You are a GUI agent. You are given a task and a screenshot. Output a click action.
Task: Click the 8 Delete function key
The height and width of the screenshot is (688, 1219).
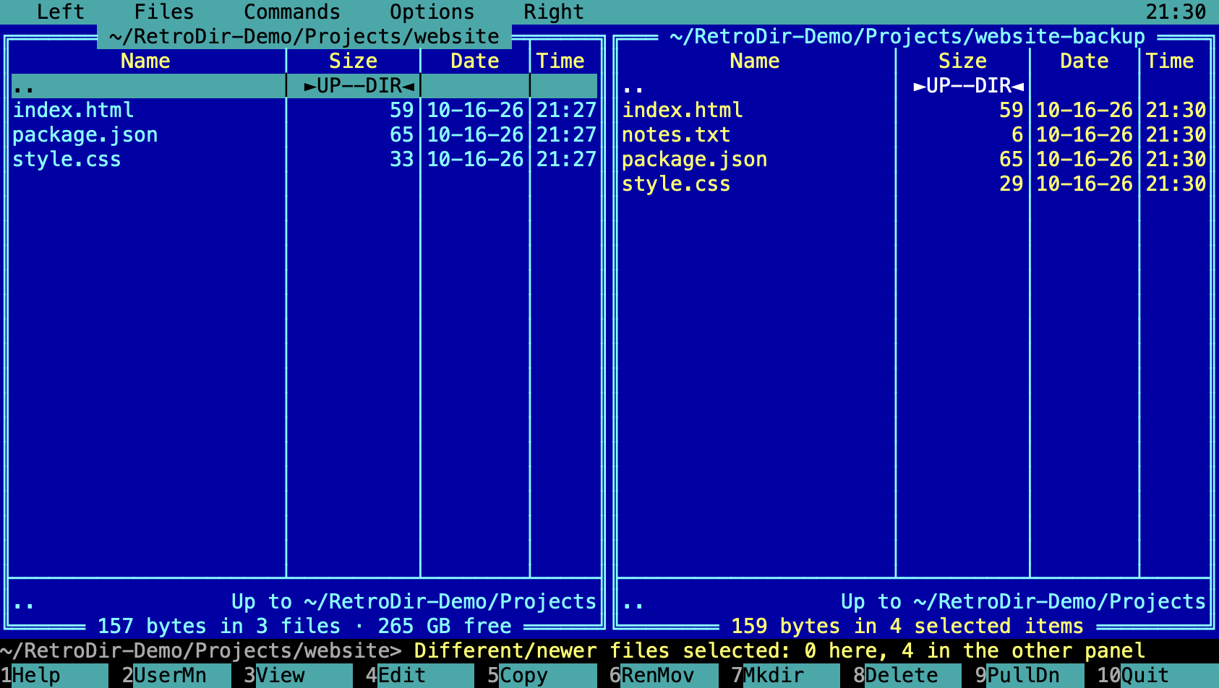[x=908, y=676]
